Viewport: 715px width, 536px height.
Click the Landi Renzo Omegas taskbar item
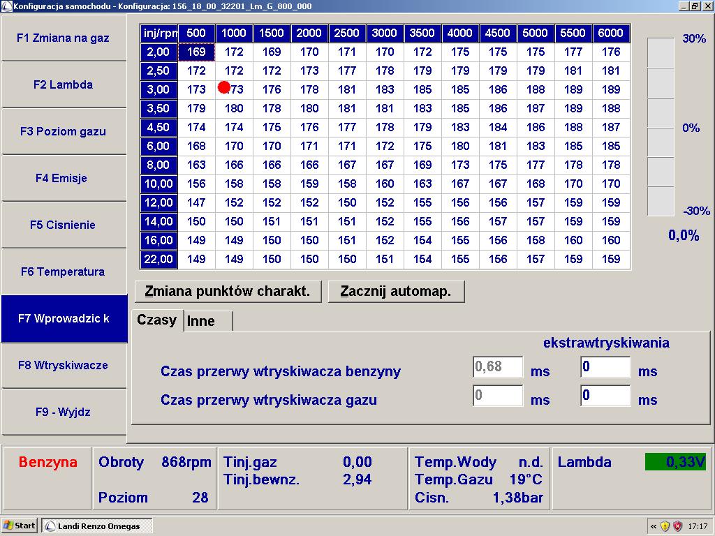96,526
